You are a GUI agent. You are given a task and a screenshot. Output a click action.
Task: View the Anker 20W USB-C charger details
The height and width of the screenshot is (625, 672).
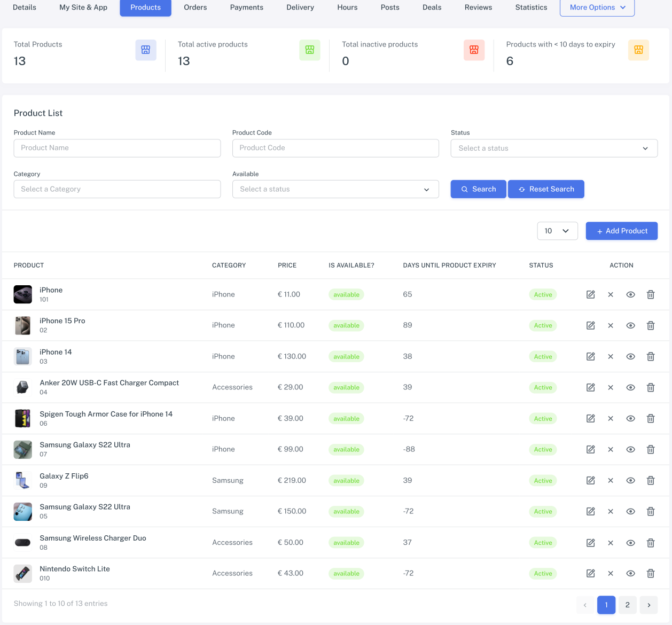coord(630,387)
